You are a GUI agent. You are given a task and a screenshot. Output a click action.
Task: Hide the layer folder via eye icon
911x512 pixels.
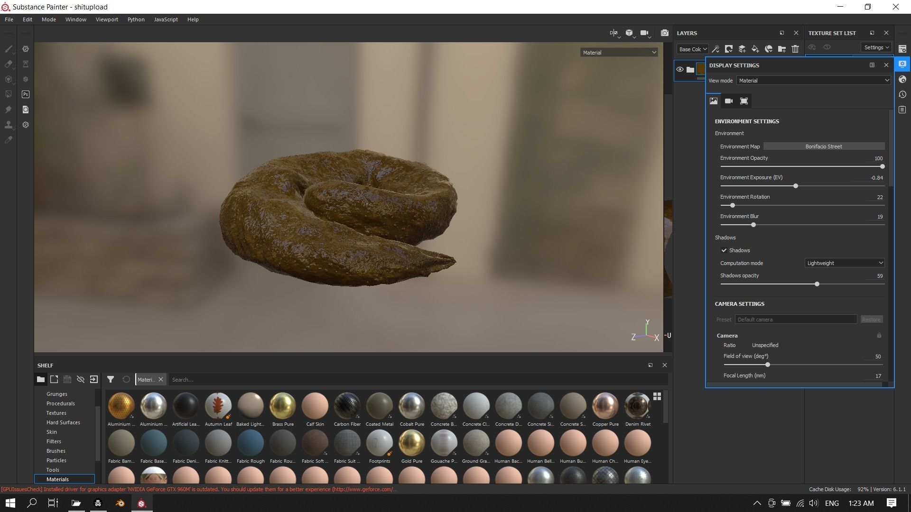coord(680,70)
